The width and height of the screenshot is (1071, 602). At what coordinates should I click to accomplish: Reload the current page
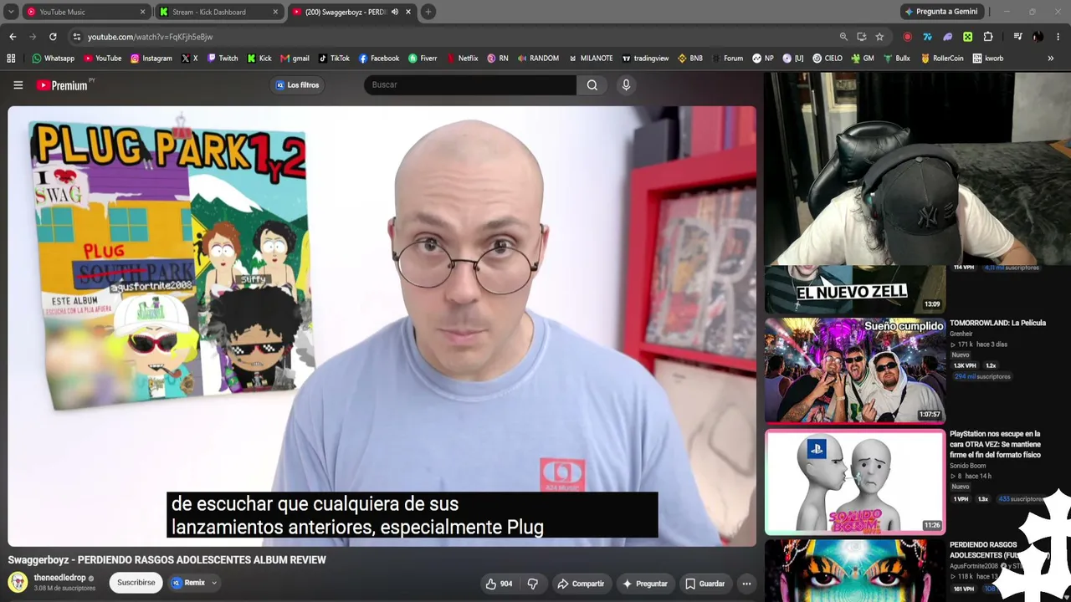pos(53,37)
